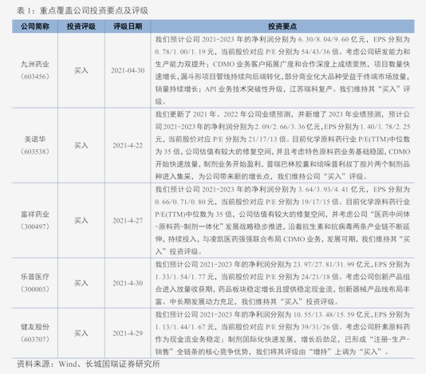This screenshot has height=374, width=426.
Task: Select the 投资评级 column header
Action: 81,26
